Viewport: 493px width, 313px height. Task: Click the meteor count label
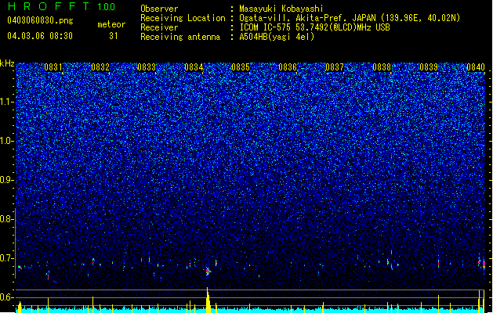[111, 24]
